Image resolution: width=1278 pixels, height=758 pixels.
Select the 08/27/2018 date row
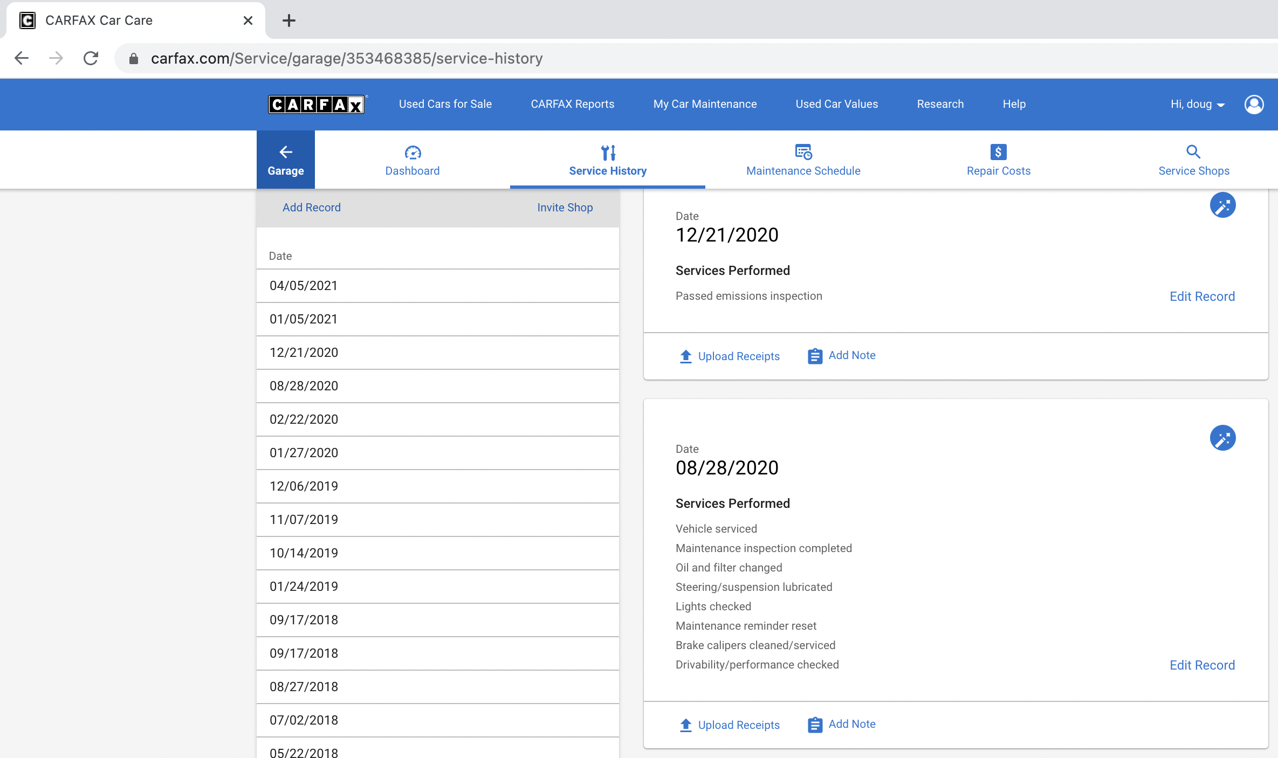click(x=438, y=687)
